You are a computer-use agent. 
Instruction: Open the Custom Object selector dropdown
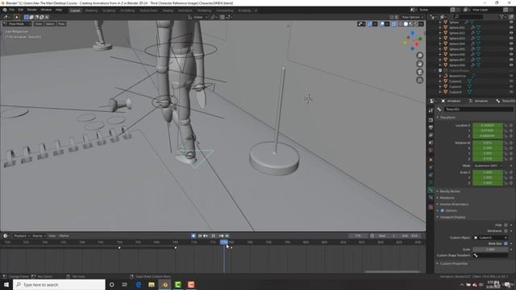[490, 238]
